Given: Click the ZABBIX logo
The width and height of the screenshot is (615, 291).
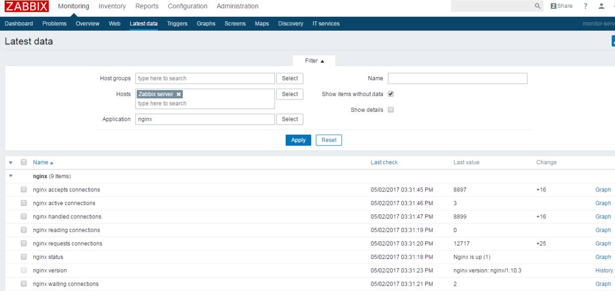Looking at the screenshot, I should coord(27,6).
